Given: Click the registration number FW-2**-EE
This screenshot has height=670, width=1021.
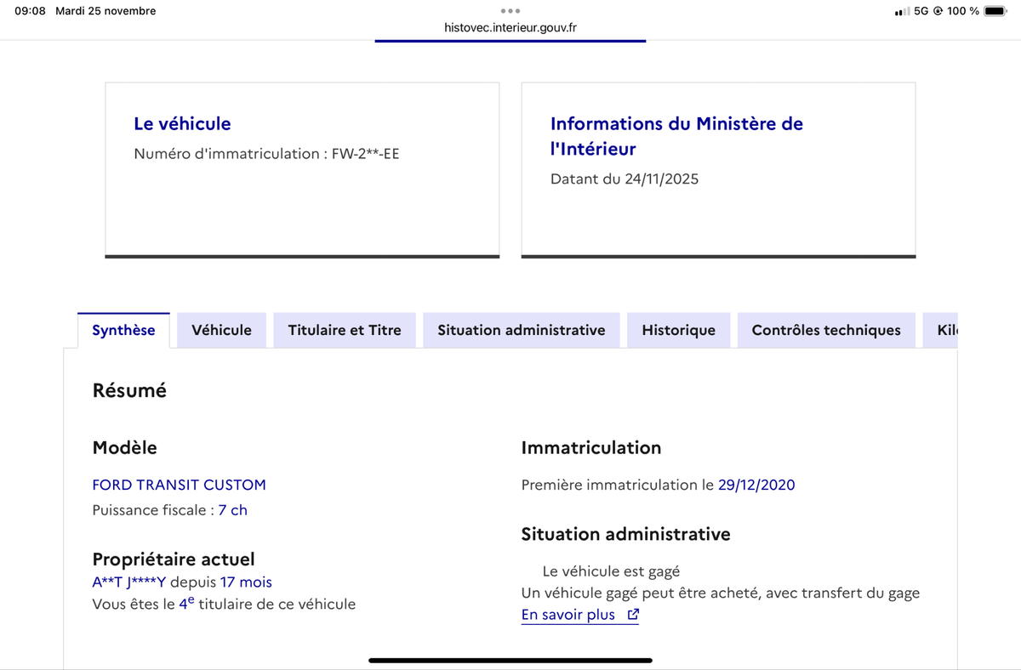Looking at the screenshot, I should point(365,154).
